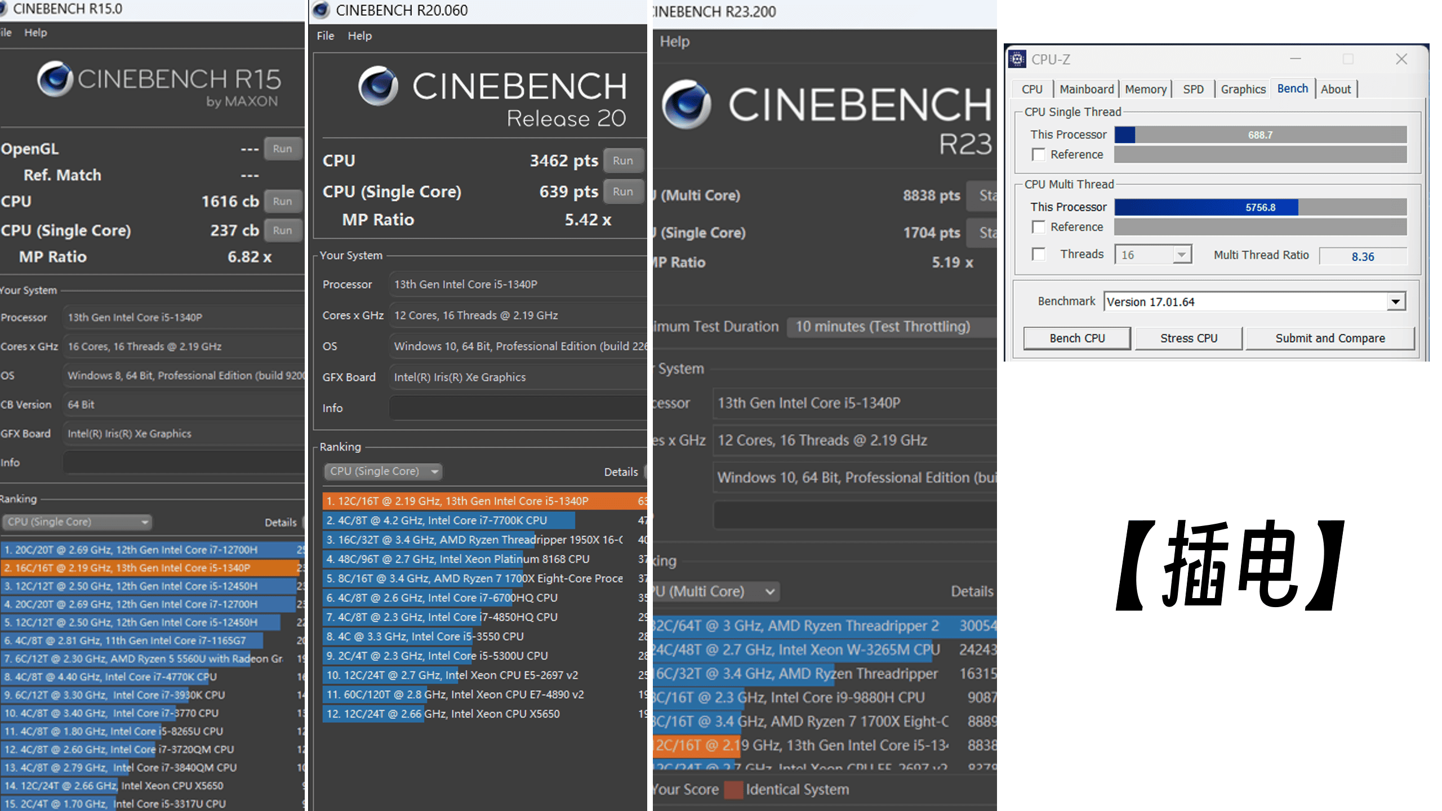Run the Cinebench R15 OpenGL test
This screenshot has width=1442, height=811.
coord(282,149)
